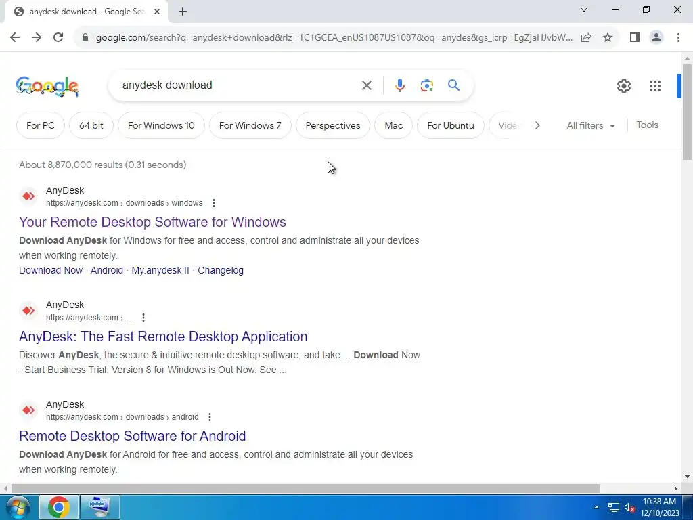
Task: Expand the All filters dropdown
Action: [591, 125]
